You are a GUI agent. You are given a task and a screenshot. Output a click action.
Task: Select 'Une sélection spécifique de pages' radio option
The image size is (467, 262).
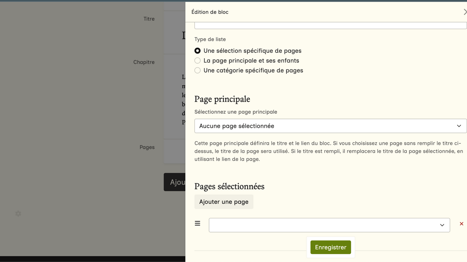[x=197, y=51]
